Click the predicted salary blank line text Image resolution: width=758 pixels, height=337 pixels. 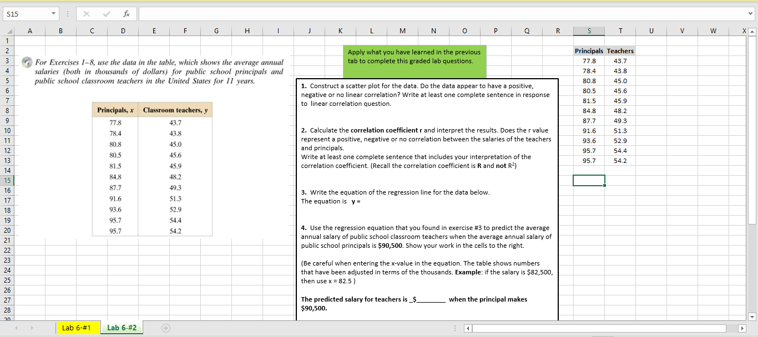tap(414, 303)
